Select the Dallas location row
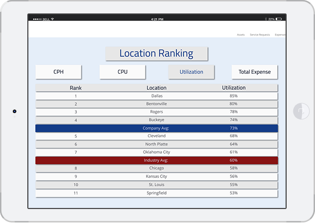315x224 pixels. click(157, 96)
